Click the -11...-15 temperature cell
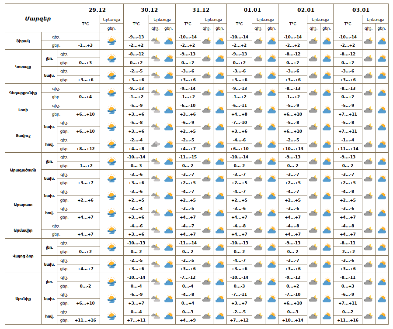 pos(188,157)
